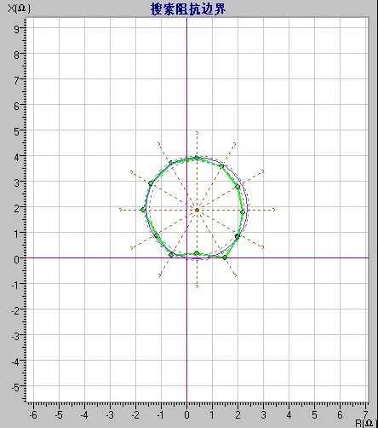This screenshot has height=428, width=378.
Task: Select the topmost diamond marker near X=4
Action: pyautogui.click(x=197, y=158)
